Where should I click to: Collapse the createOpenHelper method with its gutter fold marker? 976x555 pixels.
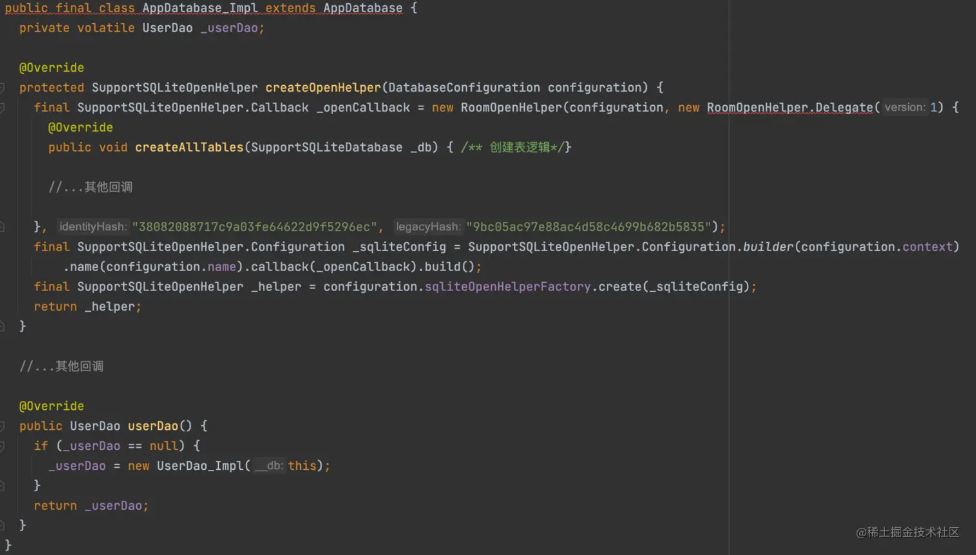pyautogui.click(x=2, y=88)
